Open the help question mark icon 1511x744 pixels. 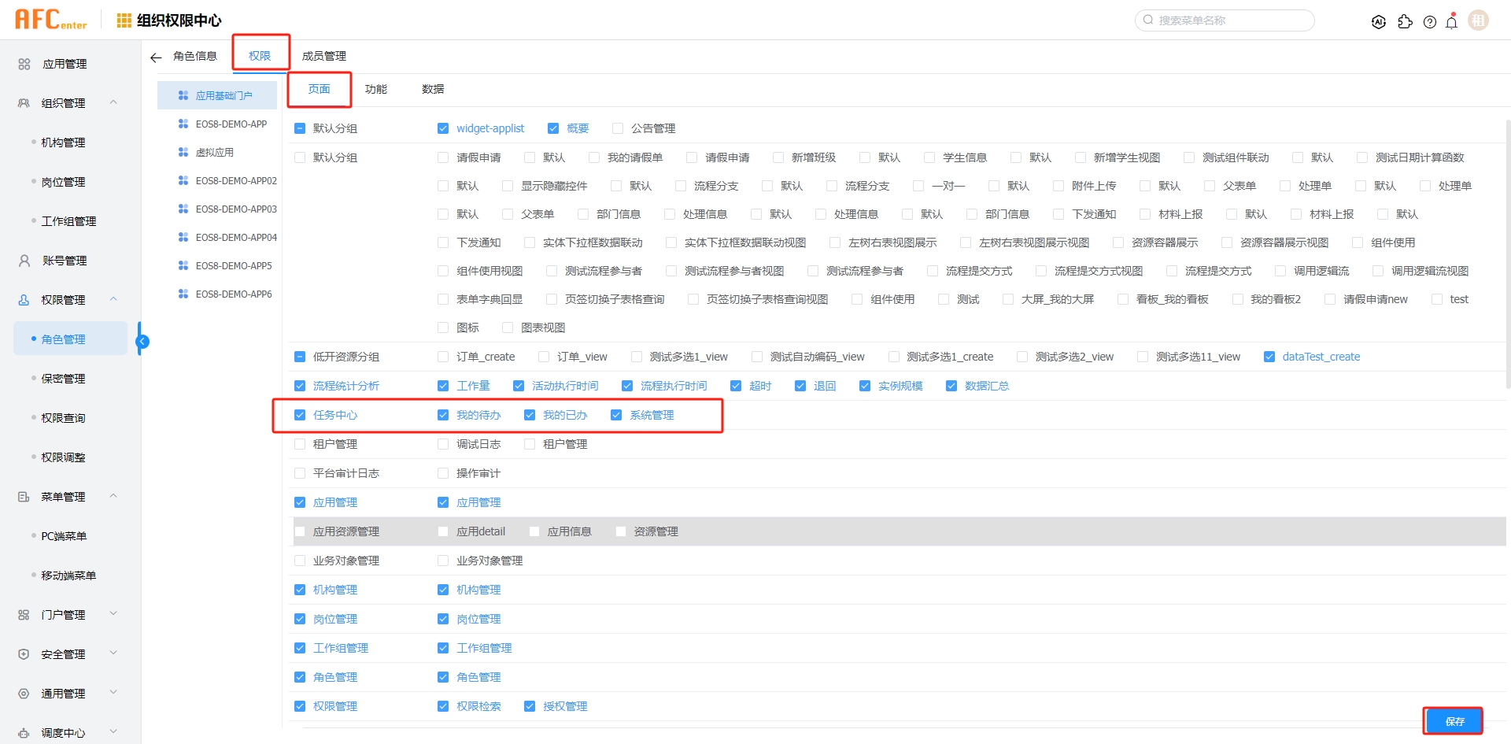click(1430, 22)
